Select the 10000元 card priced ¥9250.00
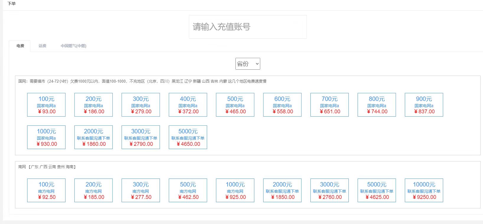 (424, 190)
